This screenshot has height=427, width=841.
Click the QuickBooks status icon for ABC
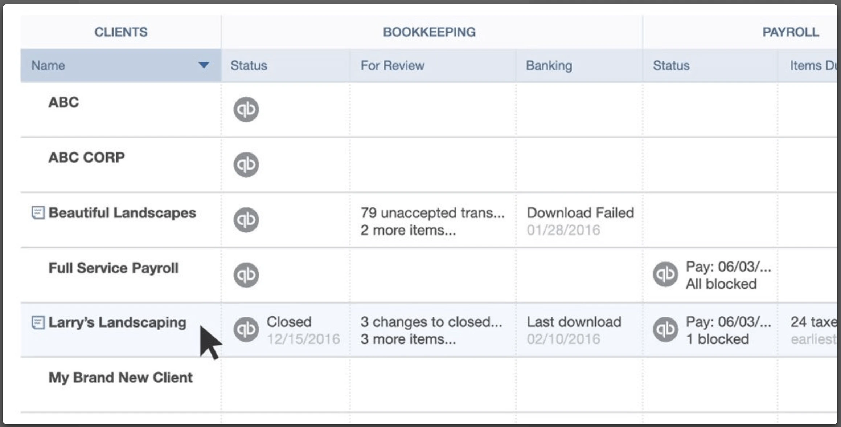(246, 109)
